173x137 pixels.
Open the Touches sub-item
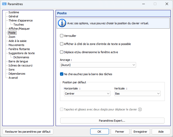[x=18, y=25]
